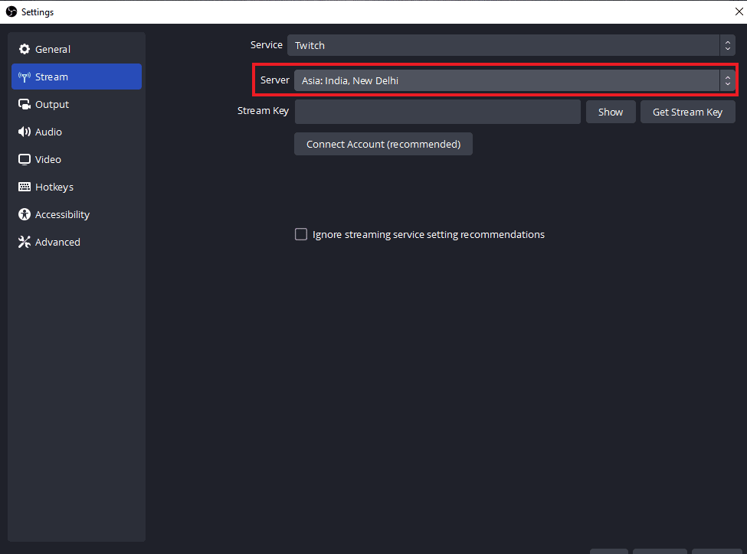The width and height of the screenshot is (747, 554).
Task: Click the Accessibility person icon
Action: [25, 214]
